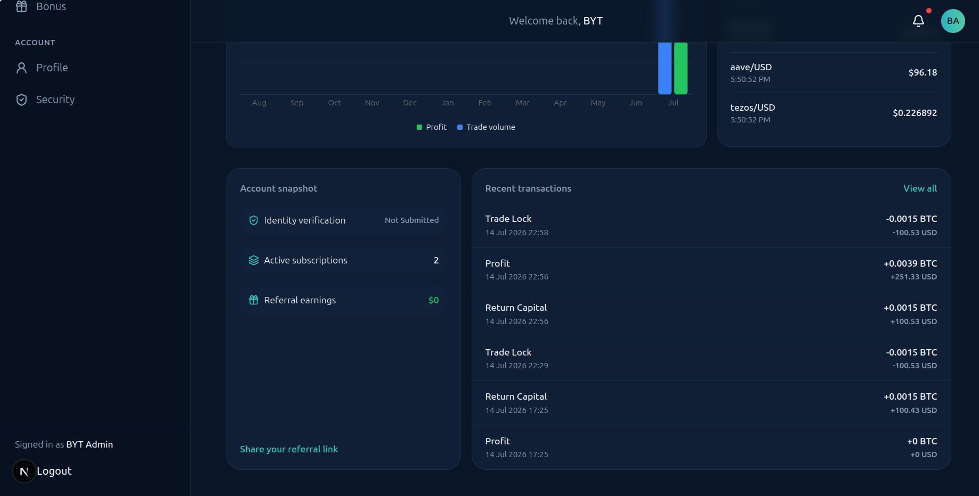Click the +0.0039 BTC amount
The width and height of the screenshot is (979, 496).
click(x=910, y=263)
